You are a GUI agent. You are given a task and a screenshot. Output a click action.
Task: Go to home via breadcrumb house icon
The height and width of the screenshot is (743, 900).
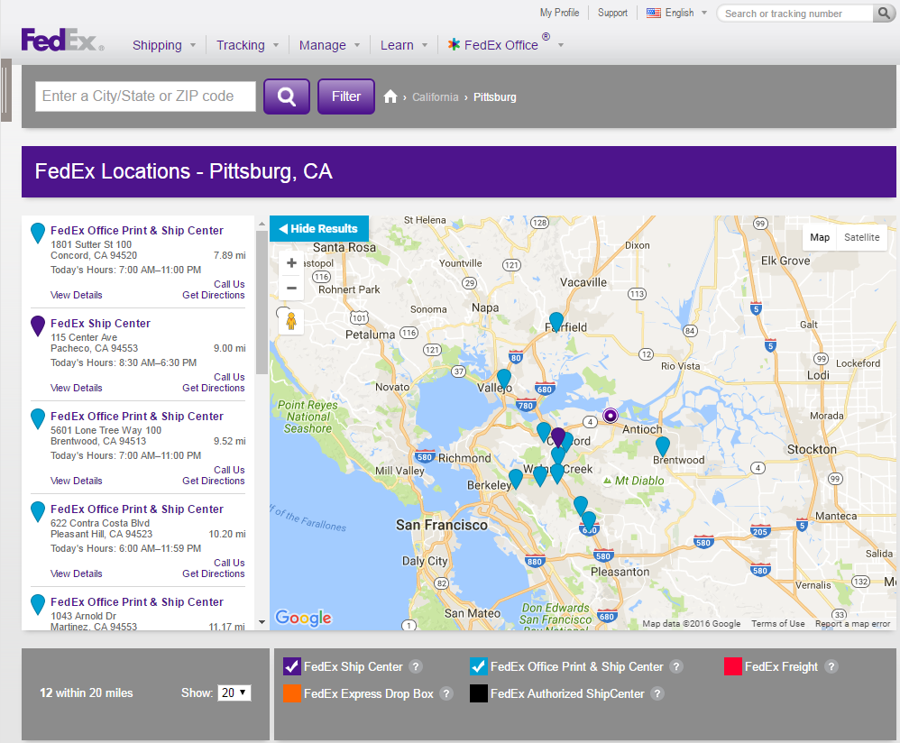pos(390,96)
